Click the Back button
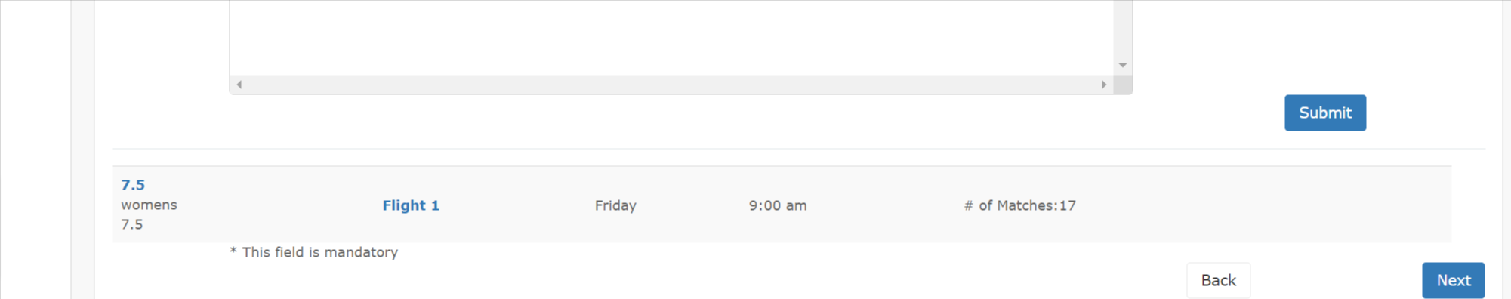This screenshot has width=1511, height=299. point(1218,280)
